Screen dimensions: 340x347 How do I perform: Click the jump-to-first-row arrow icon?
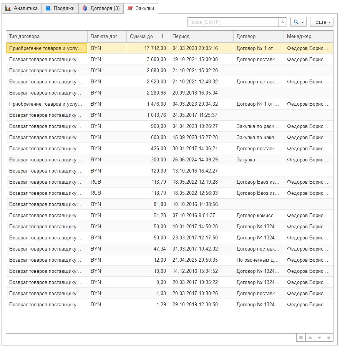(301, 337)
